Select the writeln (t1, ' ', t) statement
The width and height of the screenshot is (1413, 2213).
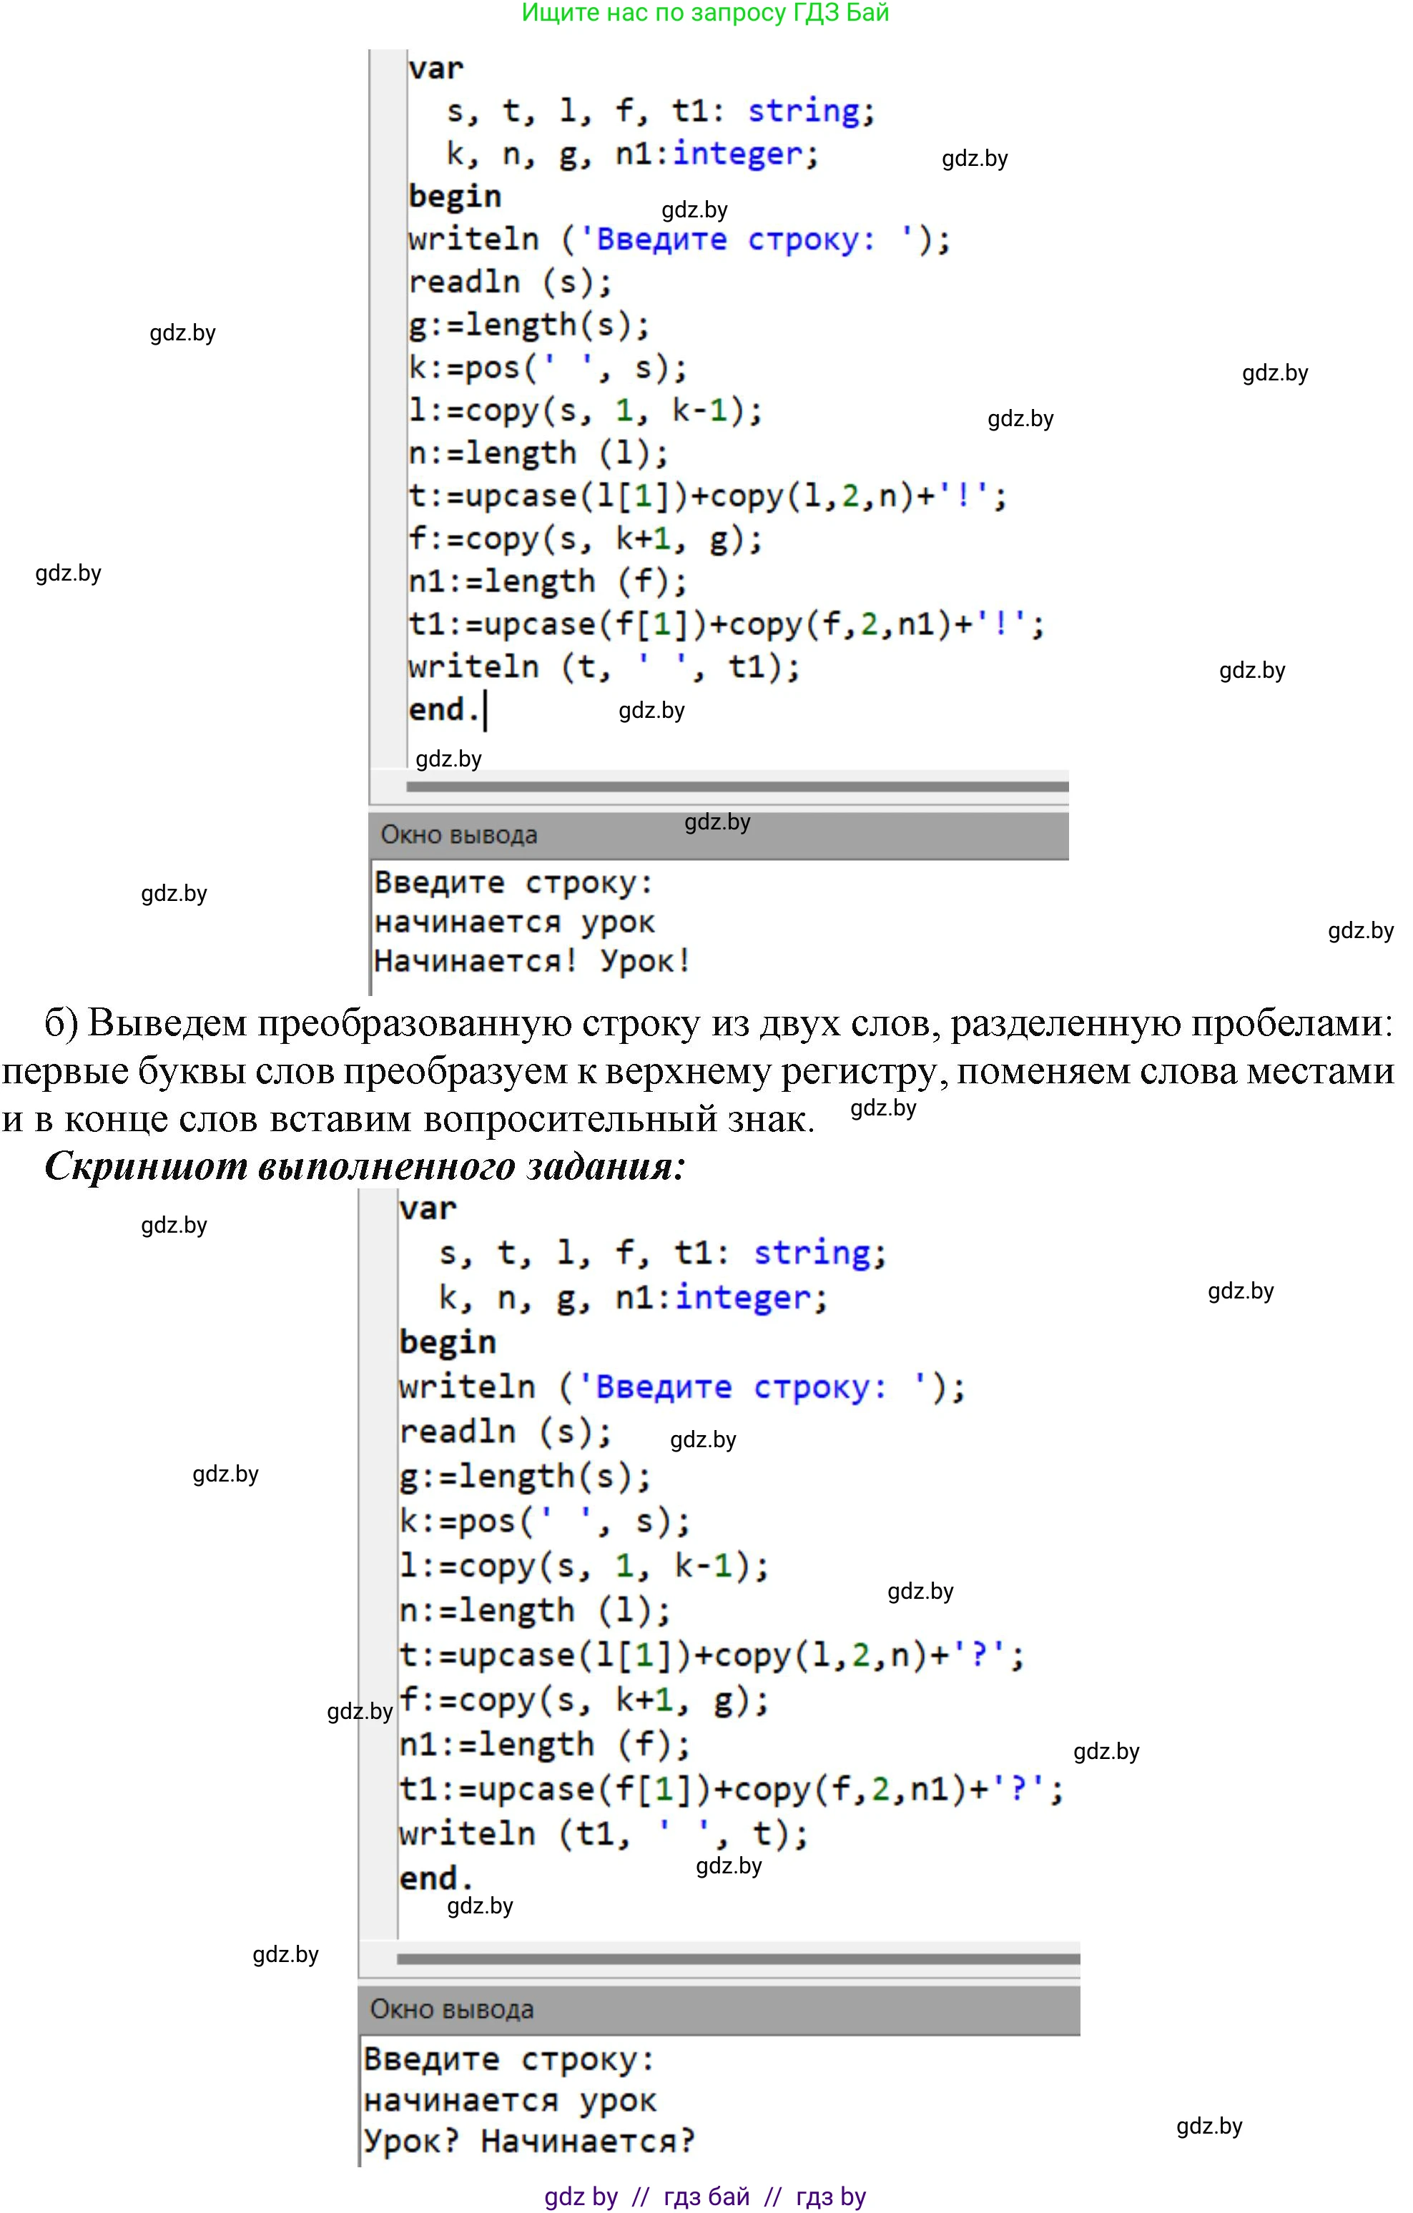[602, 1832]
